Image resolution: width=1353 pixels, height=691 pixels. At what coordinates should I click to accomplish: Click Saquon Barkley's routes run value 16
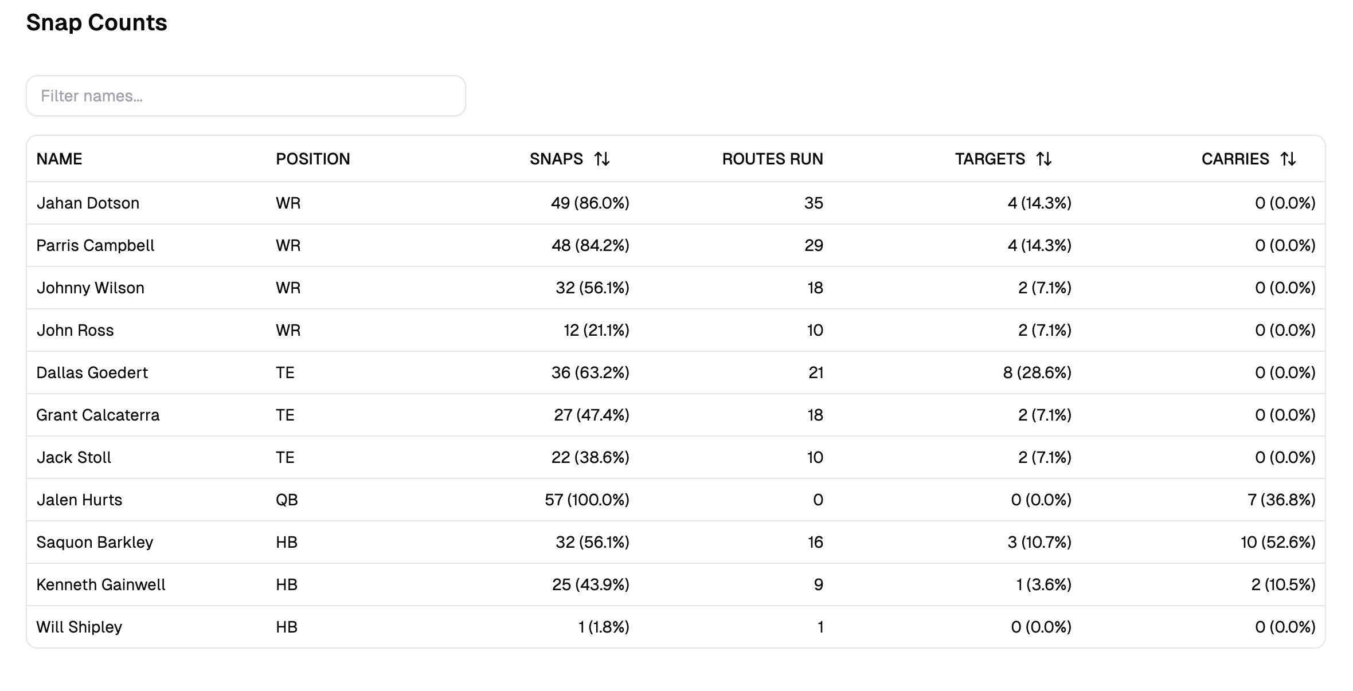pyautogui.click(x=815, y=542)
